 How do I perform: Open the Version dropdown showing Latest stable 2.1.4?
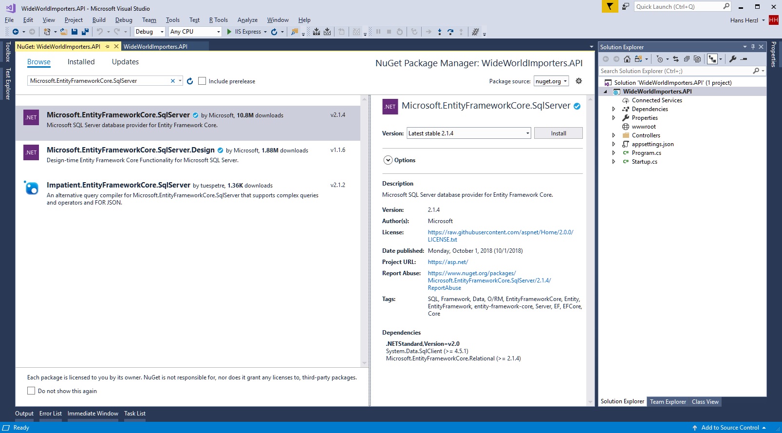[x=468, y=133]
